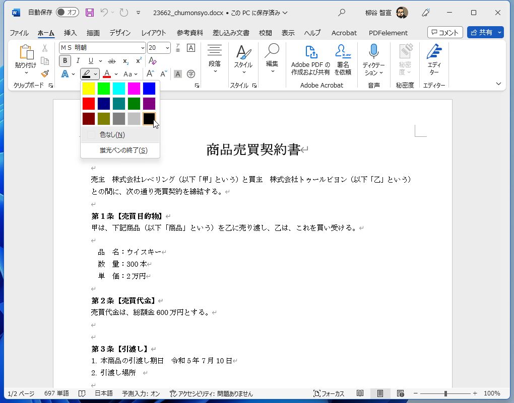This screenshot has width=514, height=403.
Task: Apply strikethrough formatting icon
Action: (111, 61)
